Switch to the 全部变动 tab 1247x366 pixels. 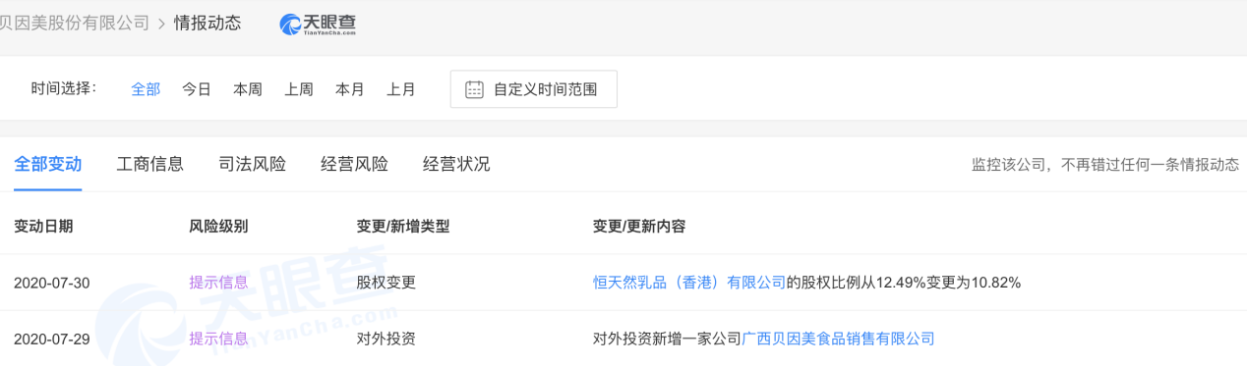[48, 164]
